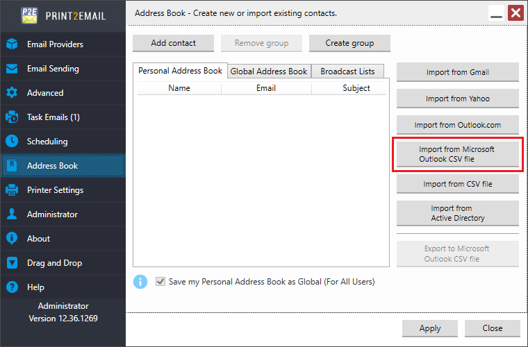Click the Email Providers cube icon
This screenshot has width=528, height=347.
coord(12,44)
